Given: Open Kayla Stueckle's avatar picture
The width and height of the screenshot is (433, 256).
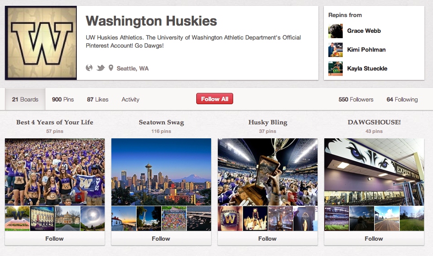Looking at the screenshot, I should (336, 68).
